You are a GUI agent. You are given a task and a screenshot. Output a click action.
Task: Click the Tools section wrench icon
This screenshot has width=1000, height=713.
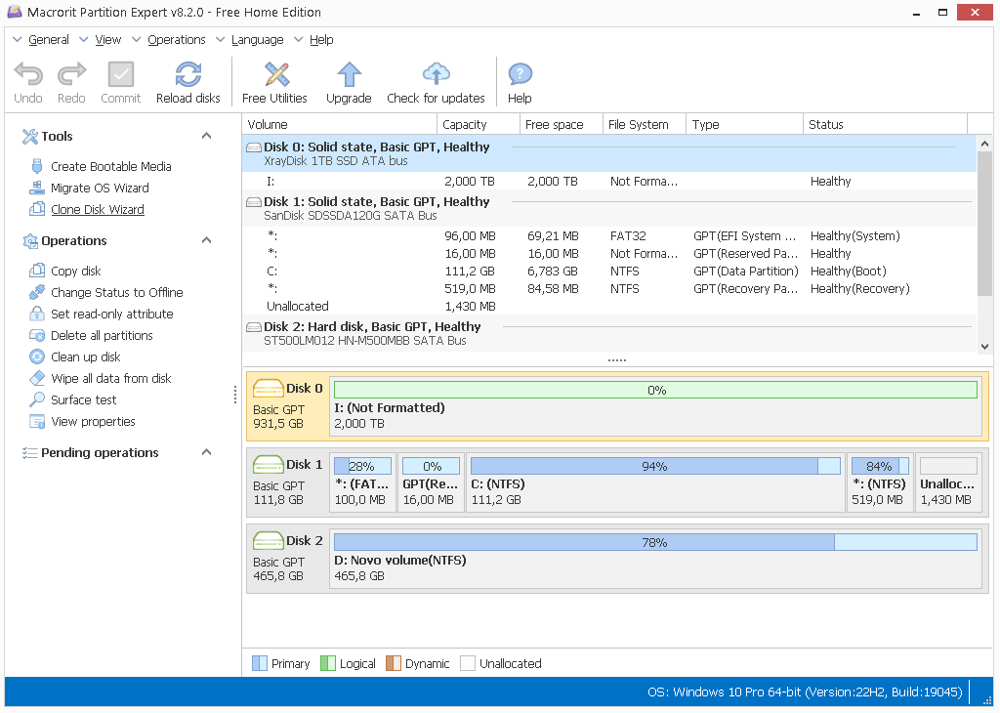tap(30, 136)
